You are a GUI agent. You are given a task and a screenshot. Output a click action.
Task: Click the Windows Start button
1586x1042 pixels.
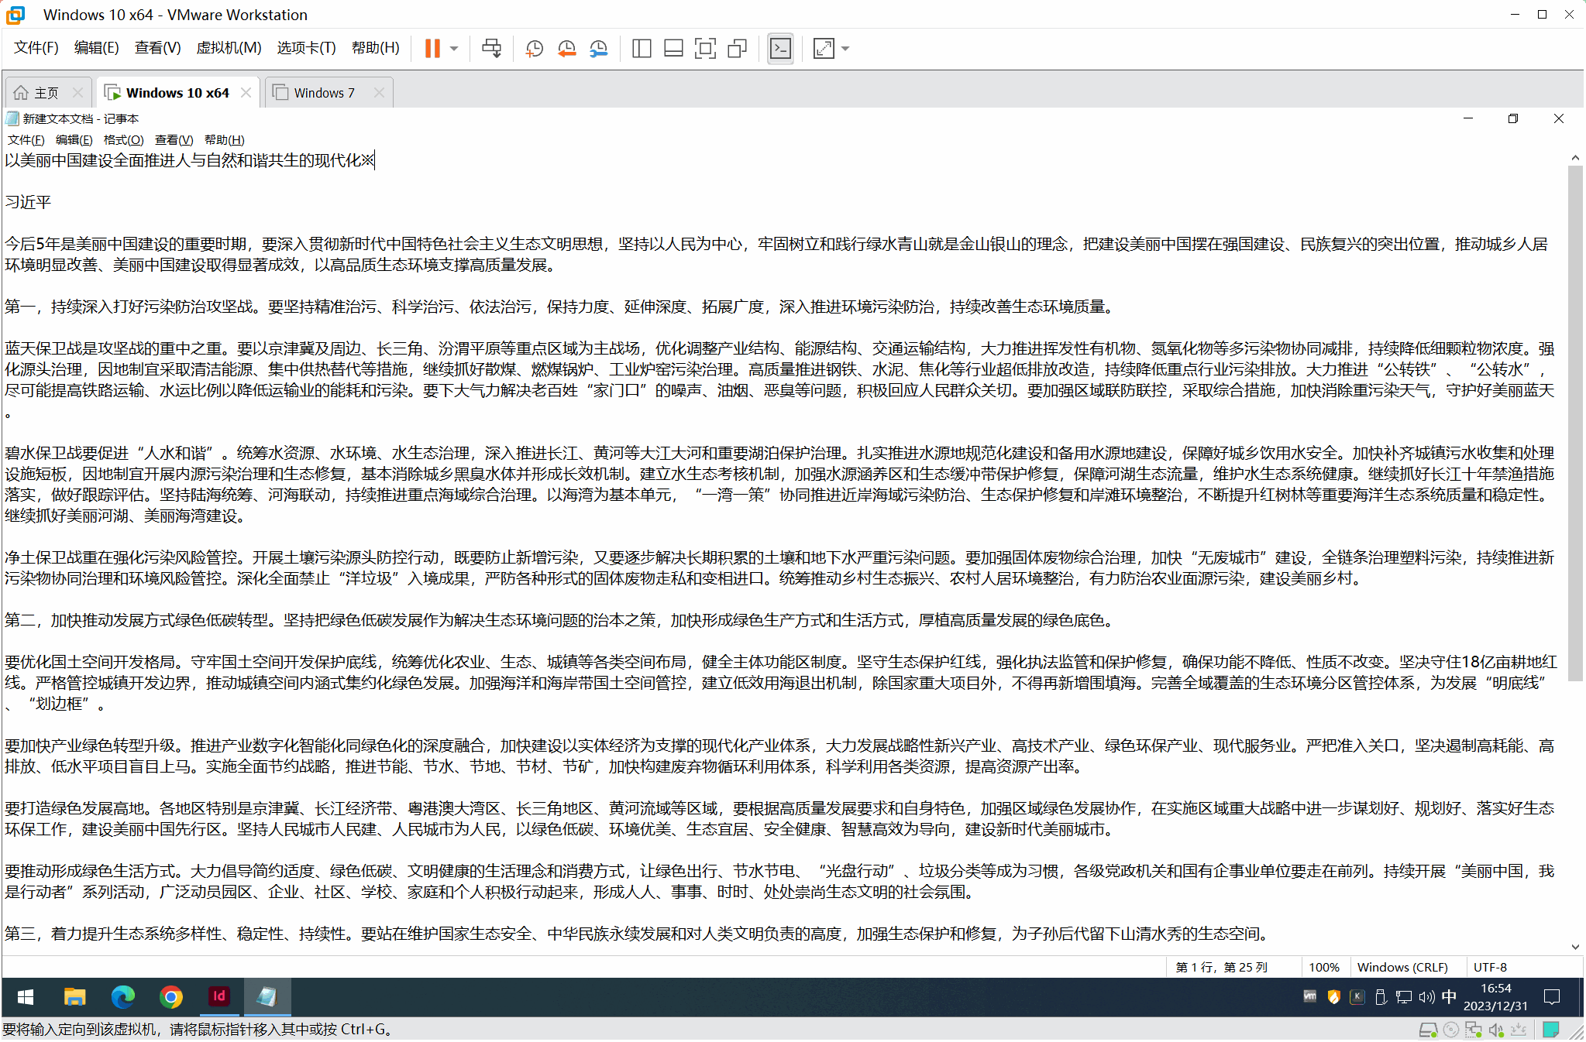[25, 997]
